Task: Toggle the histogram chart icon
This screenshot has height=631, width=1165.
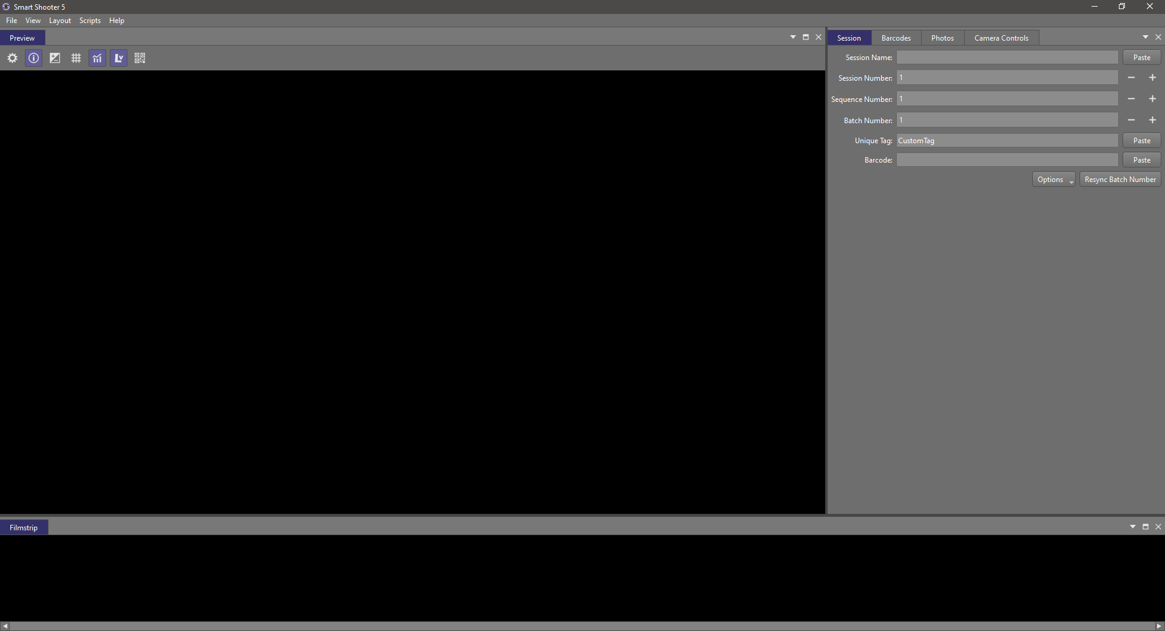Action: pyautogui.click(x=97, y=58)
